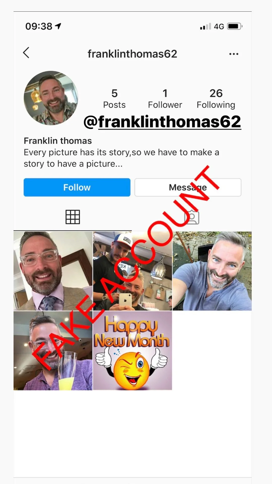The height and width of the screenshot is (484, 272).
Task: Click the Message button
Action: click(x=188, y=187)
